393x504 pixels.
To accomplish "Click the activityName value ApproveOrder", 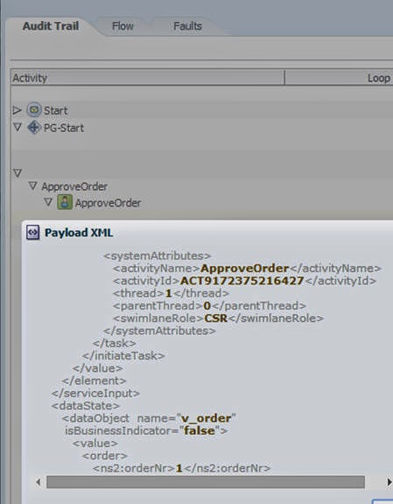I will 244,269.
